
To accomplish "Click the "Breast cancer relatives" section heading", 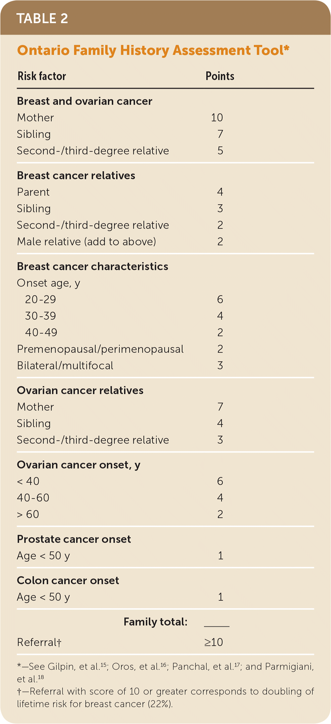I will pyautogui.click(x=76, y=176).
